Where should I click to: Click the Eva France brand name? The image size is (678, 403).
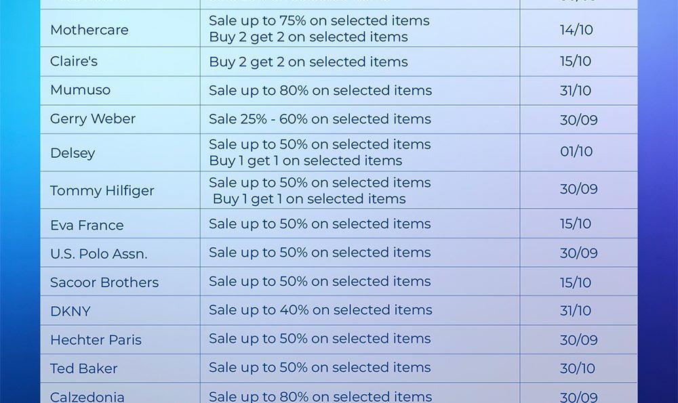(87, 225)
